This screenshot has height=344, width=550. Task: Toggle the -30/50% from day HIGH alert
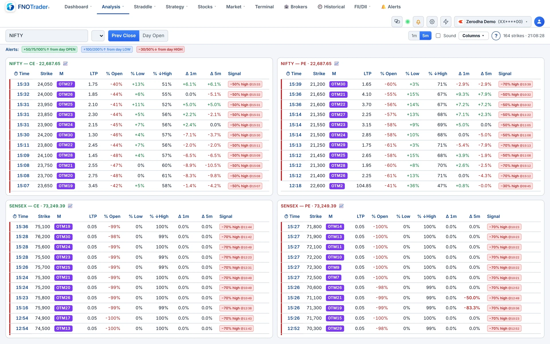[160, 49]
